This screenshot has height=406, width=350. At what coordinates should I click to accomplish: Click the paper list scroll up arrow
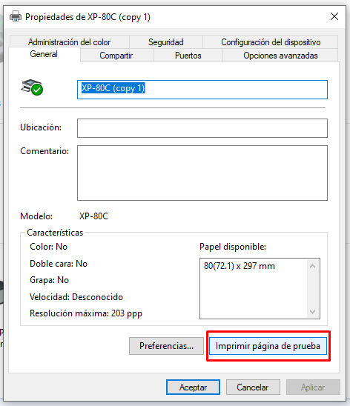312,266
